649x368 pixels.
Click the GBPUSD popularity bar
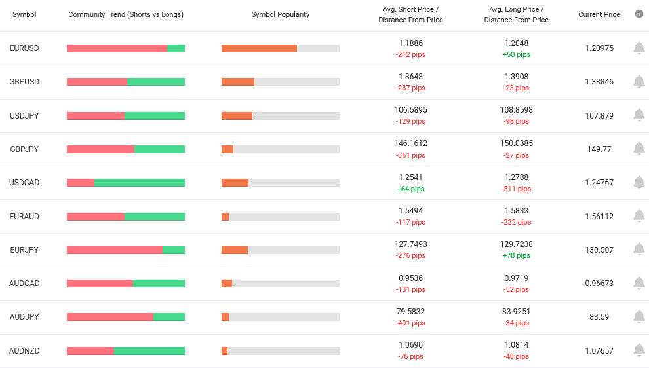pyautogui.click(x=281, y=82)
